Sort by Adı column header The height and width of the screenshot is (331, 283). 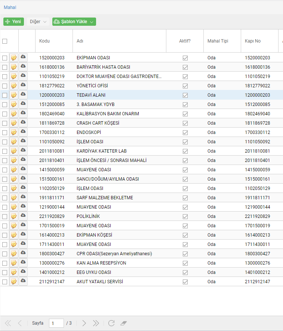(119, 41)
